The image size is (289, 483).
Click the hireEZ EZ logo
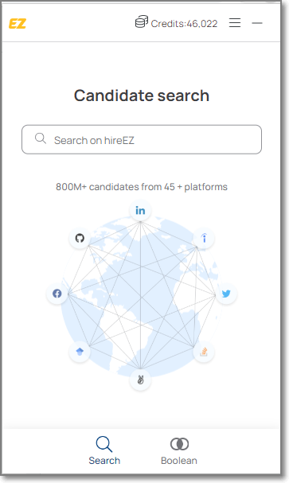pos(18,23)
